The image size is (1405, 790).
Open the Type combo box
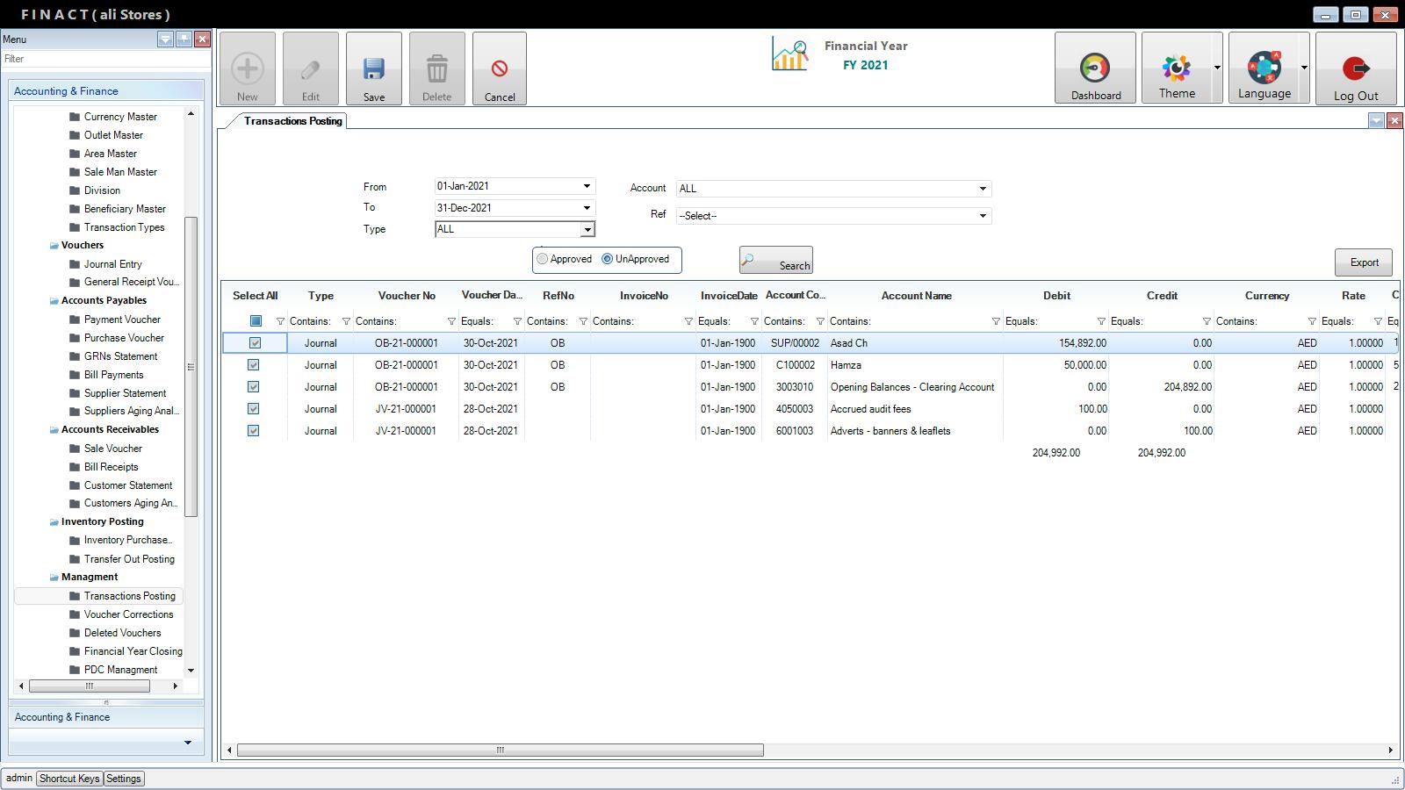point(587,229)
